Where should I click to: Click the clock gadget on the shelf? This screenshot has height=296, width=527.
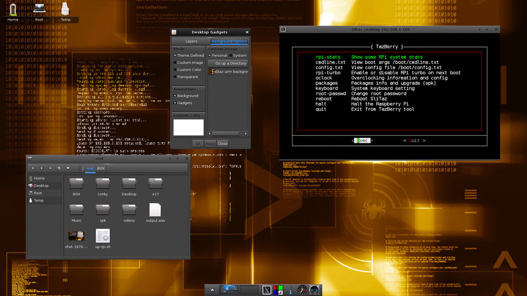tap(302, 290)
